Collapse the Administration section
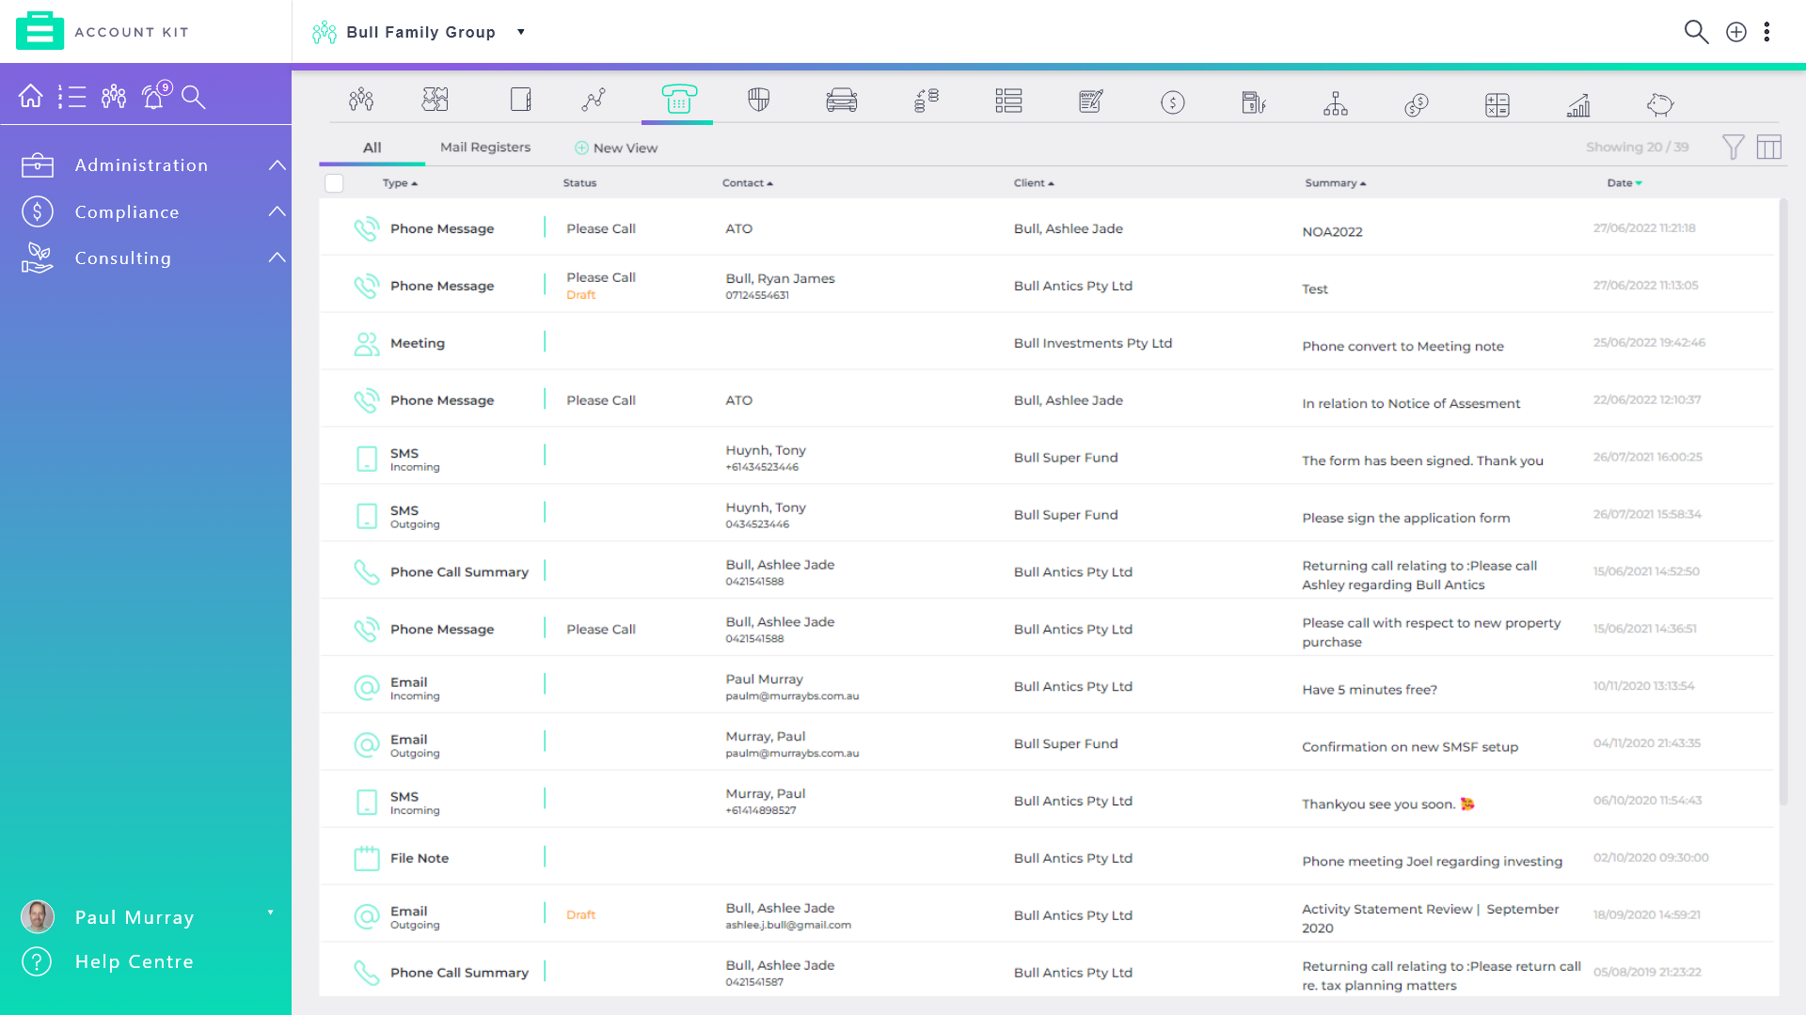Viewport: 1806px width, 1015px height. [277, 165]
